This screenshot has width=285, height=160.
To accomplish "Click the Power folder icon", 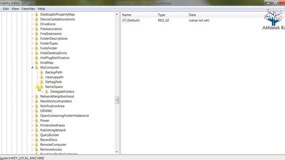I will pos(37,120).
